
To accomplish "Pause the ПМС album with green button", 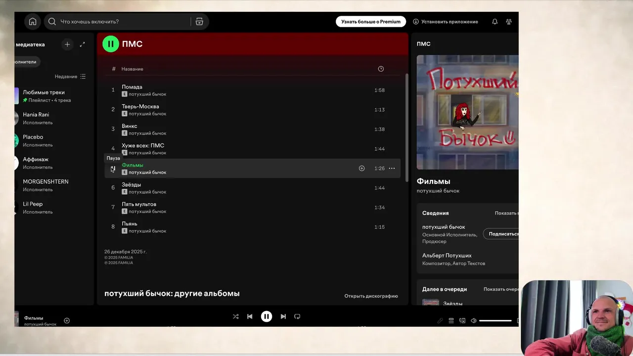I will pos(111,44).
